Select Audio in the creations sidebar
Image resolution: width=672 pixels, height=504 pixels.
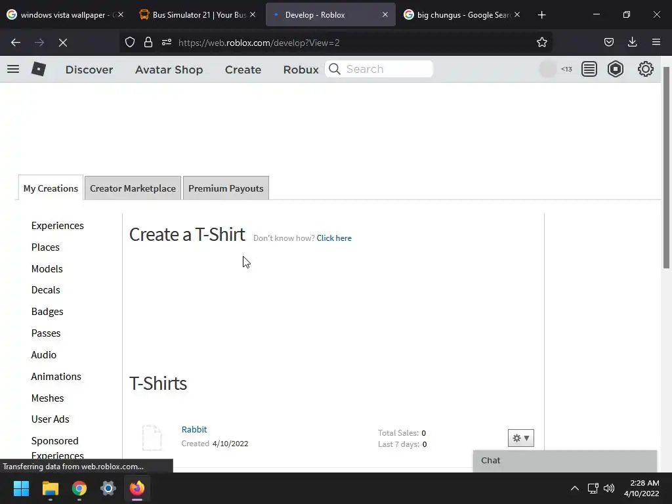pos(44,355)
